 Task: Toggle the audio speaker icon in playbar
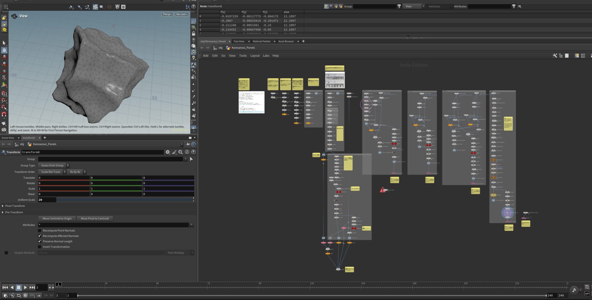12,295
